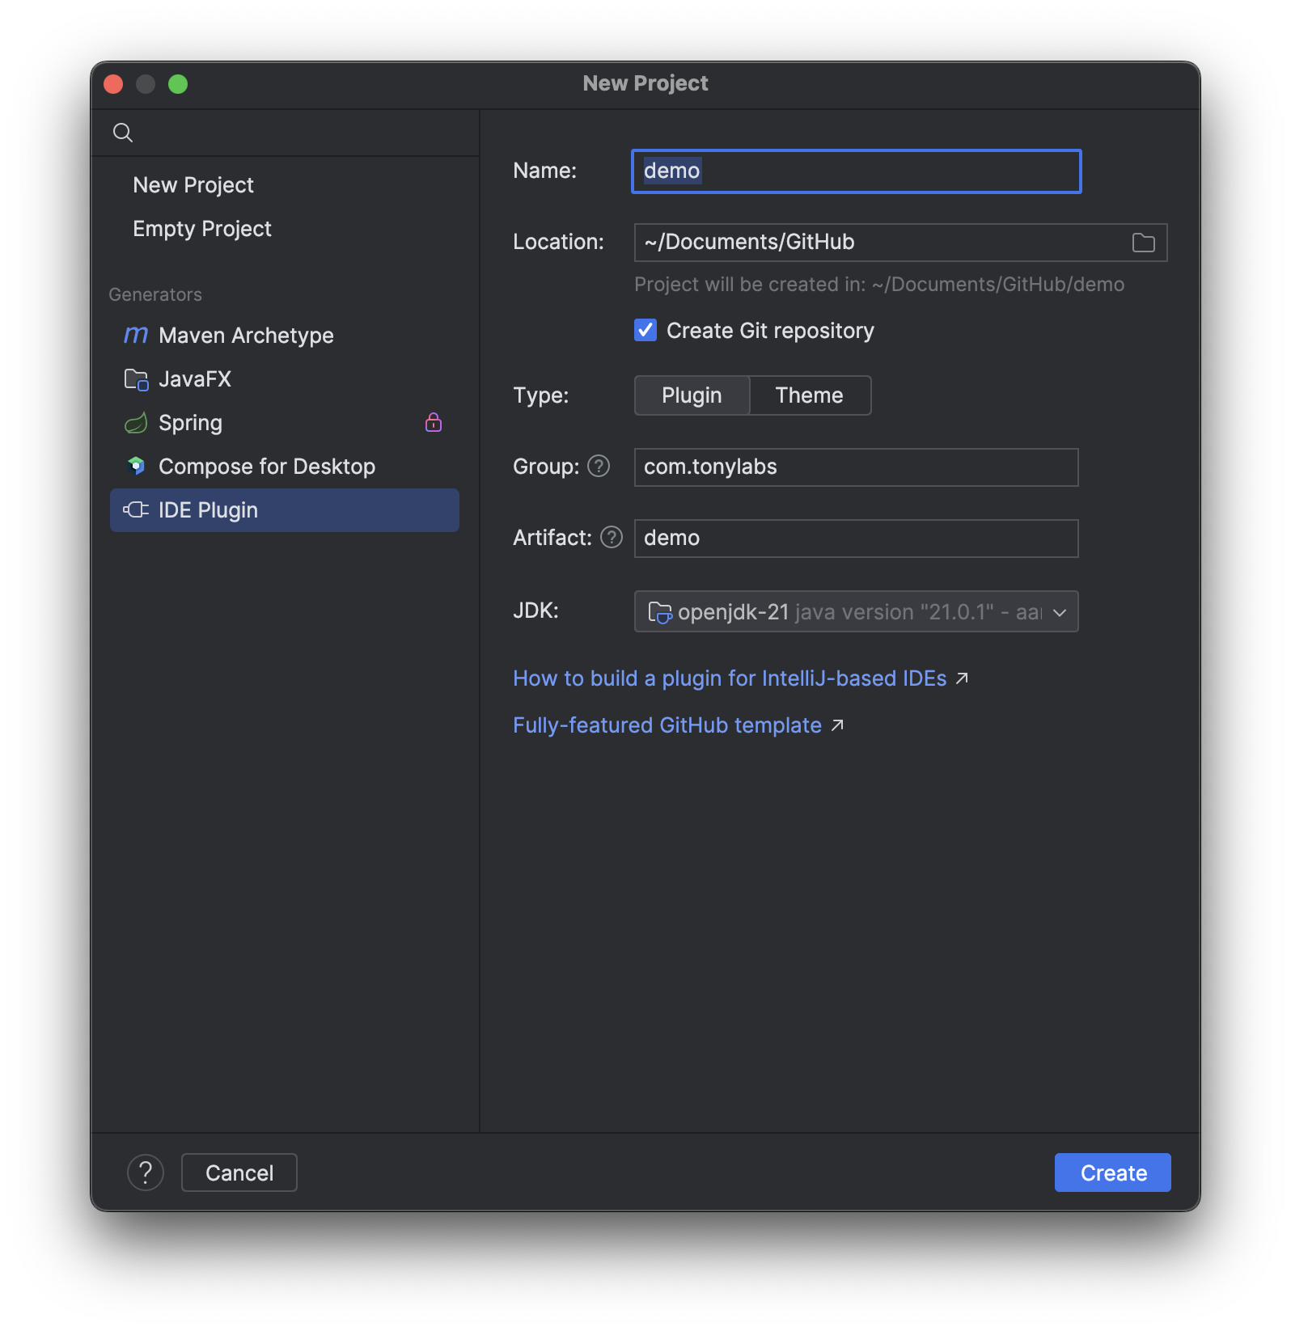Choose JavaFX generator

(285, 379)
